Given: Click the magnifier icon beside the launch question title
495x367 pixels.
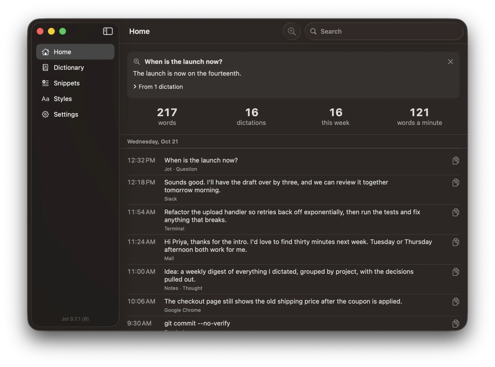Looking at the screenshot, I should 137,61.
